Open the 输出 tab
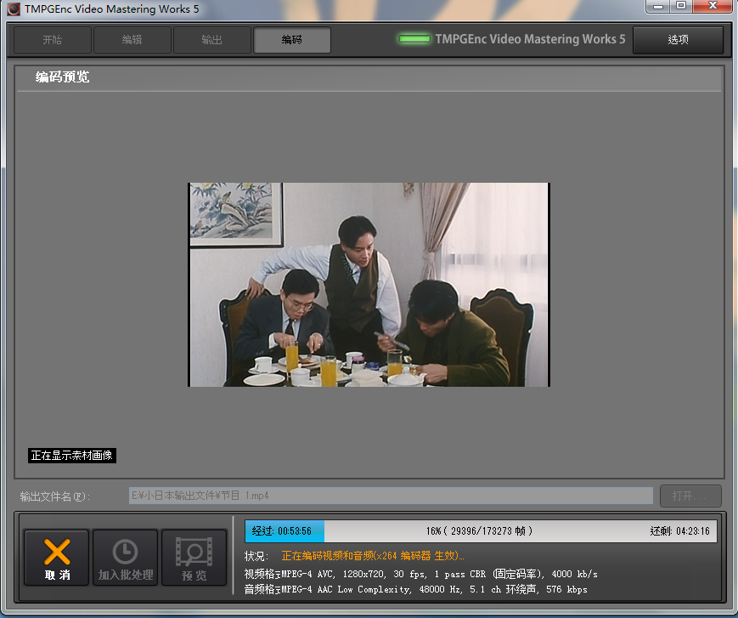This screenshot has height=618, width=738. pos(211,40)
